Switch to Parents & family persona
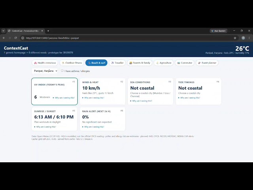 pyautogui.click(x=140, y=63)
